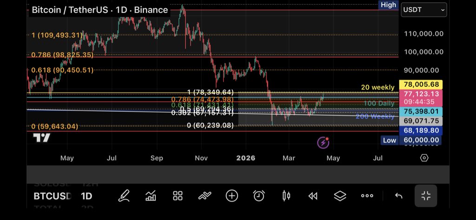Tap the TradingView logo on chart

[x=41, y=138]
